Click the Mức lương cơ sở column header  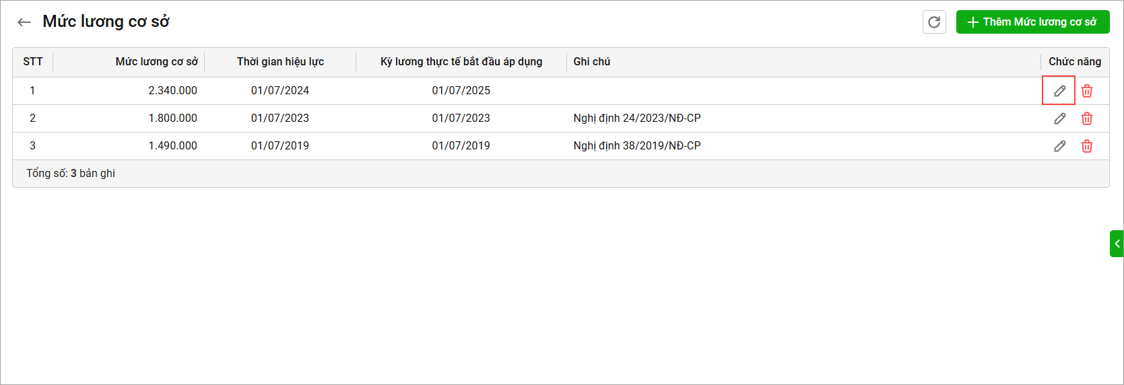156,62
